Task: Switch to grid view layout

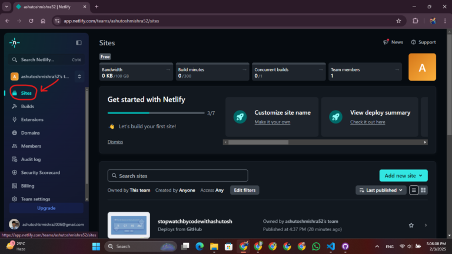Action: (x=423, y=190)
